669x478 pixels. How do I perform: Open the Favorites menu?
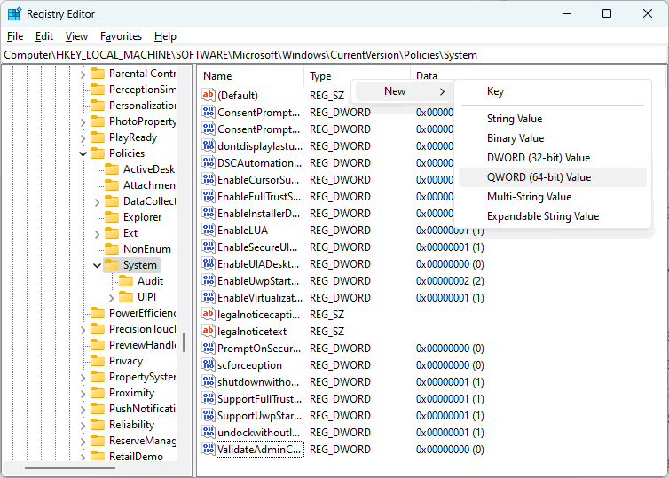(x=121, y=36)
